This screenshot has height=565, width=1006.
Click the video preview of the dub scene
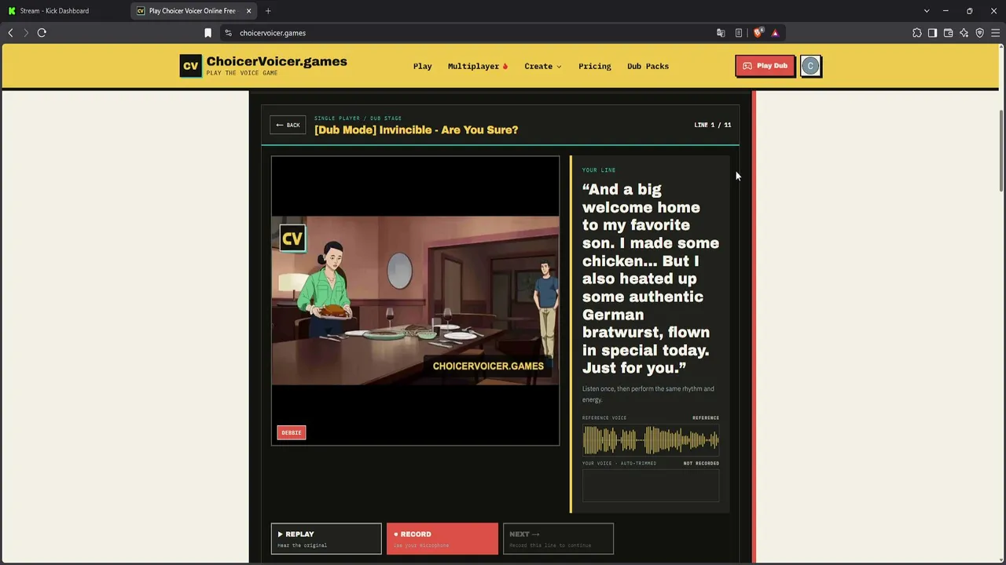point(415,301)
